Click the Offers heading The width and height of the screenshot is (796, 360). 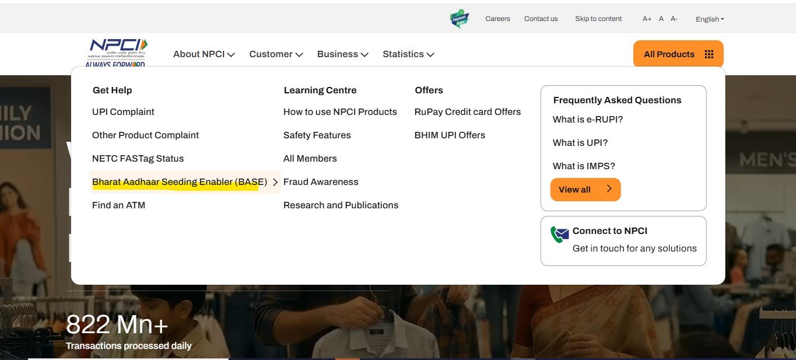point(429,90)
